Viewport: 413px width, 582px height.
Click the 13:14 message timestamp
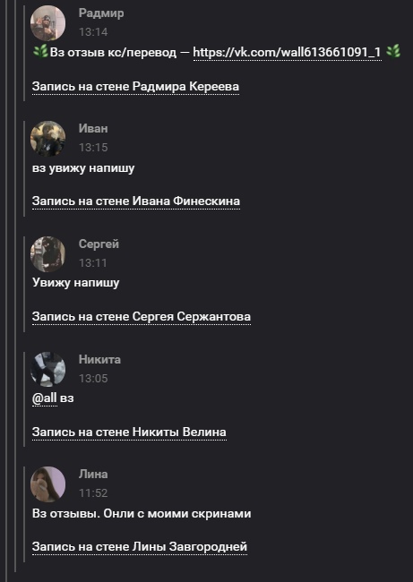(x=93, y=32)
